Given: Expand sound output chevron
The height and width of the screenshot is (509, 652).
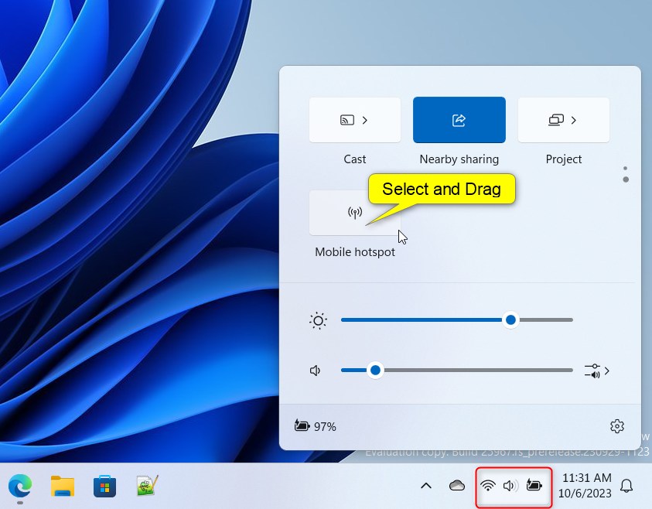Looking at the screenshot, I should (607, 371).
